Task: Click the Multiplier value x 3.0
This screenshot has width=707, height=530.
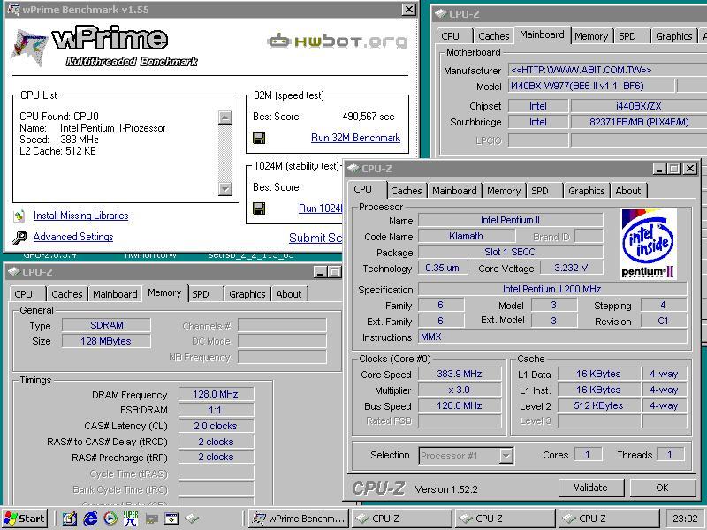Action: (x=460, y=390)
